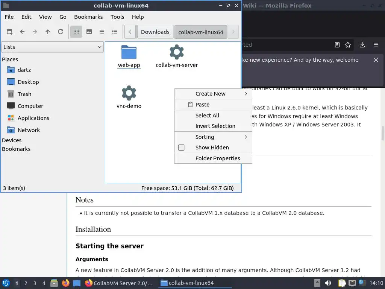Open the File menu

tap(9, 17)
